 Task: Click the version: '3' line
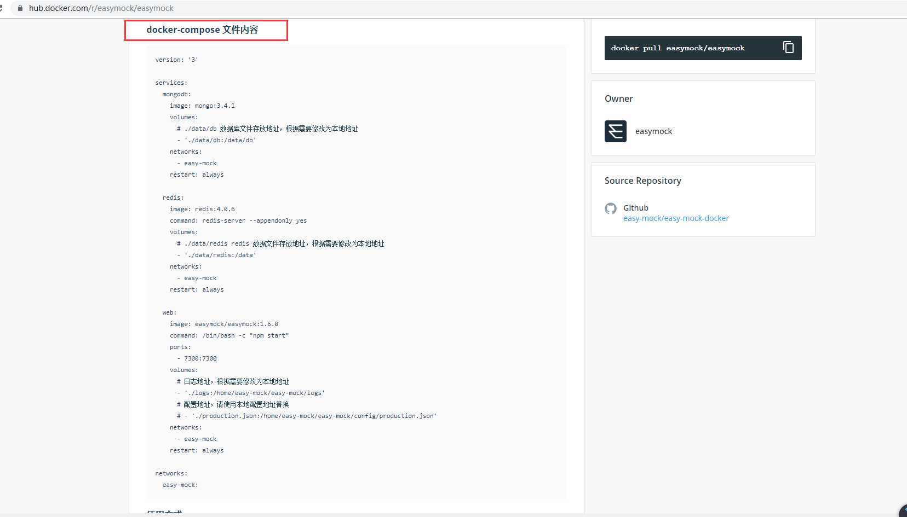point(176,60)
